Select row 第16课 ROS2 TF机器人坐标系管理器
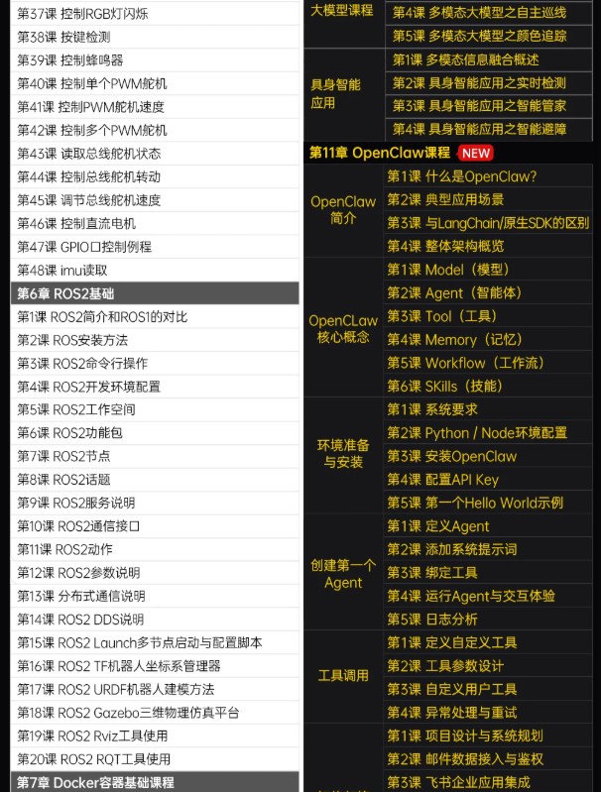 155,666
